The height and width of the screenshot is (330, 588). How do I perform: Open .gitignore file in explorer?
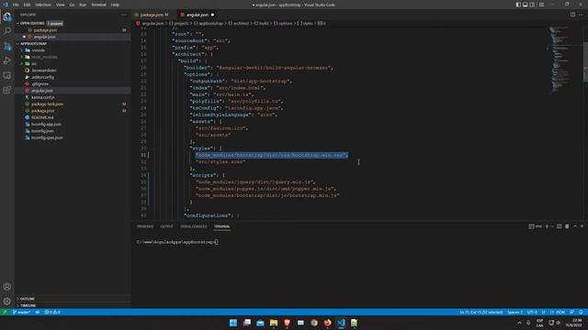[40, 83]
